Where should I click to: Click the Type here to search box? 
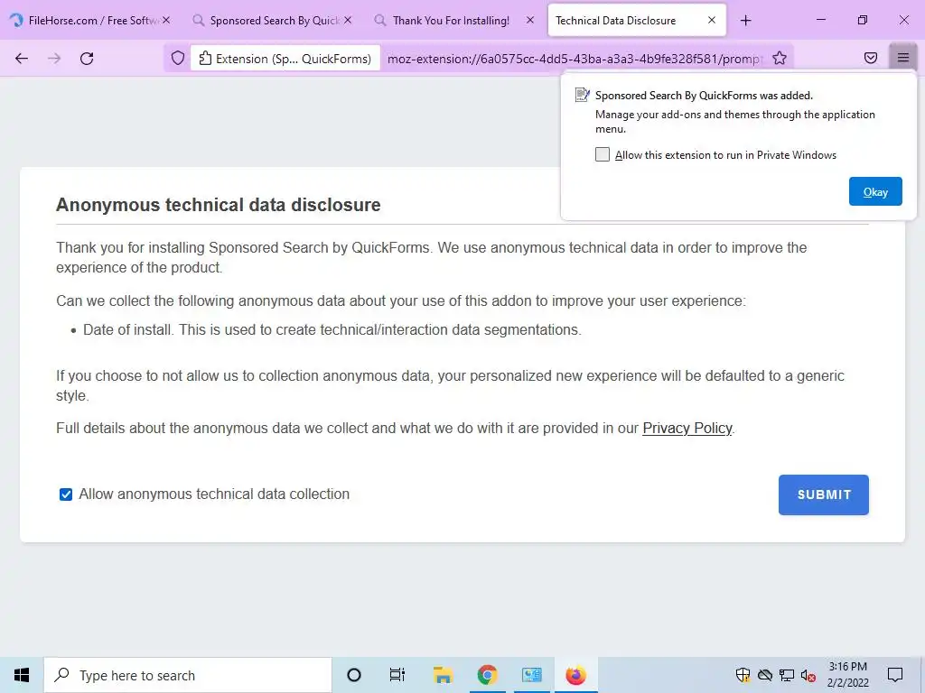click(x=188, y=675)
